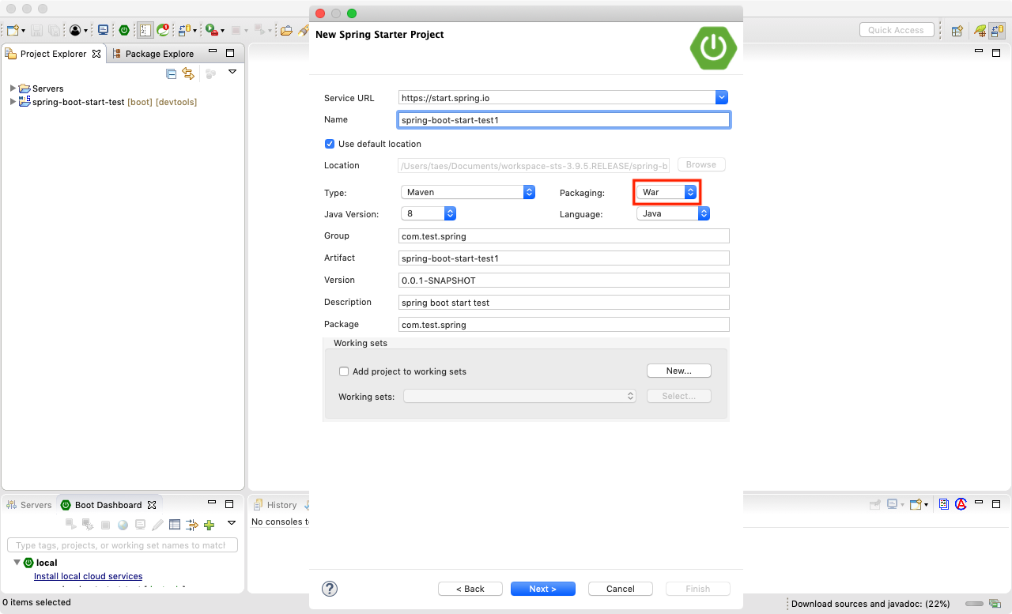This screenshot has width=1012, height=614.
Task: Click the Collapse All icon in Project Explorer
Action: tap(172, 73)
